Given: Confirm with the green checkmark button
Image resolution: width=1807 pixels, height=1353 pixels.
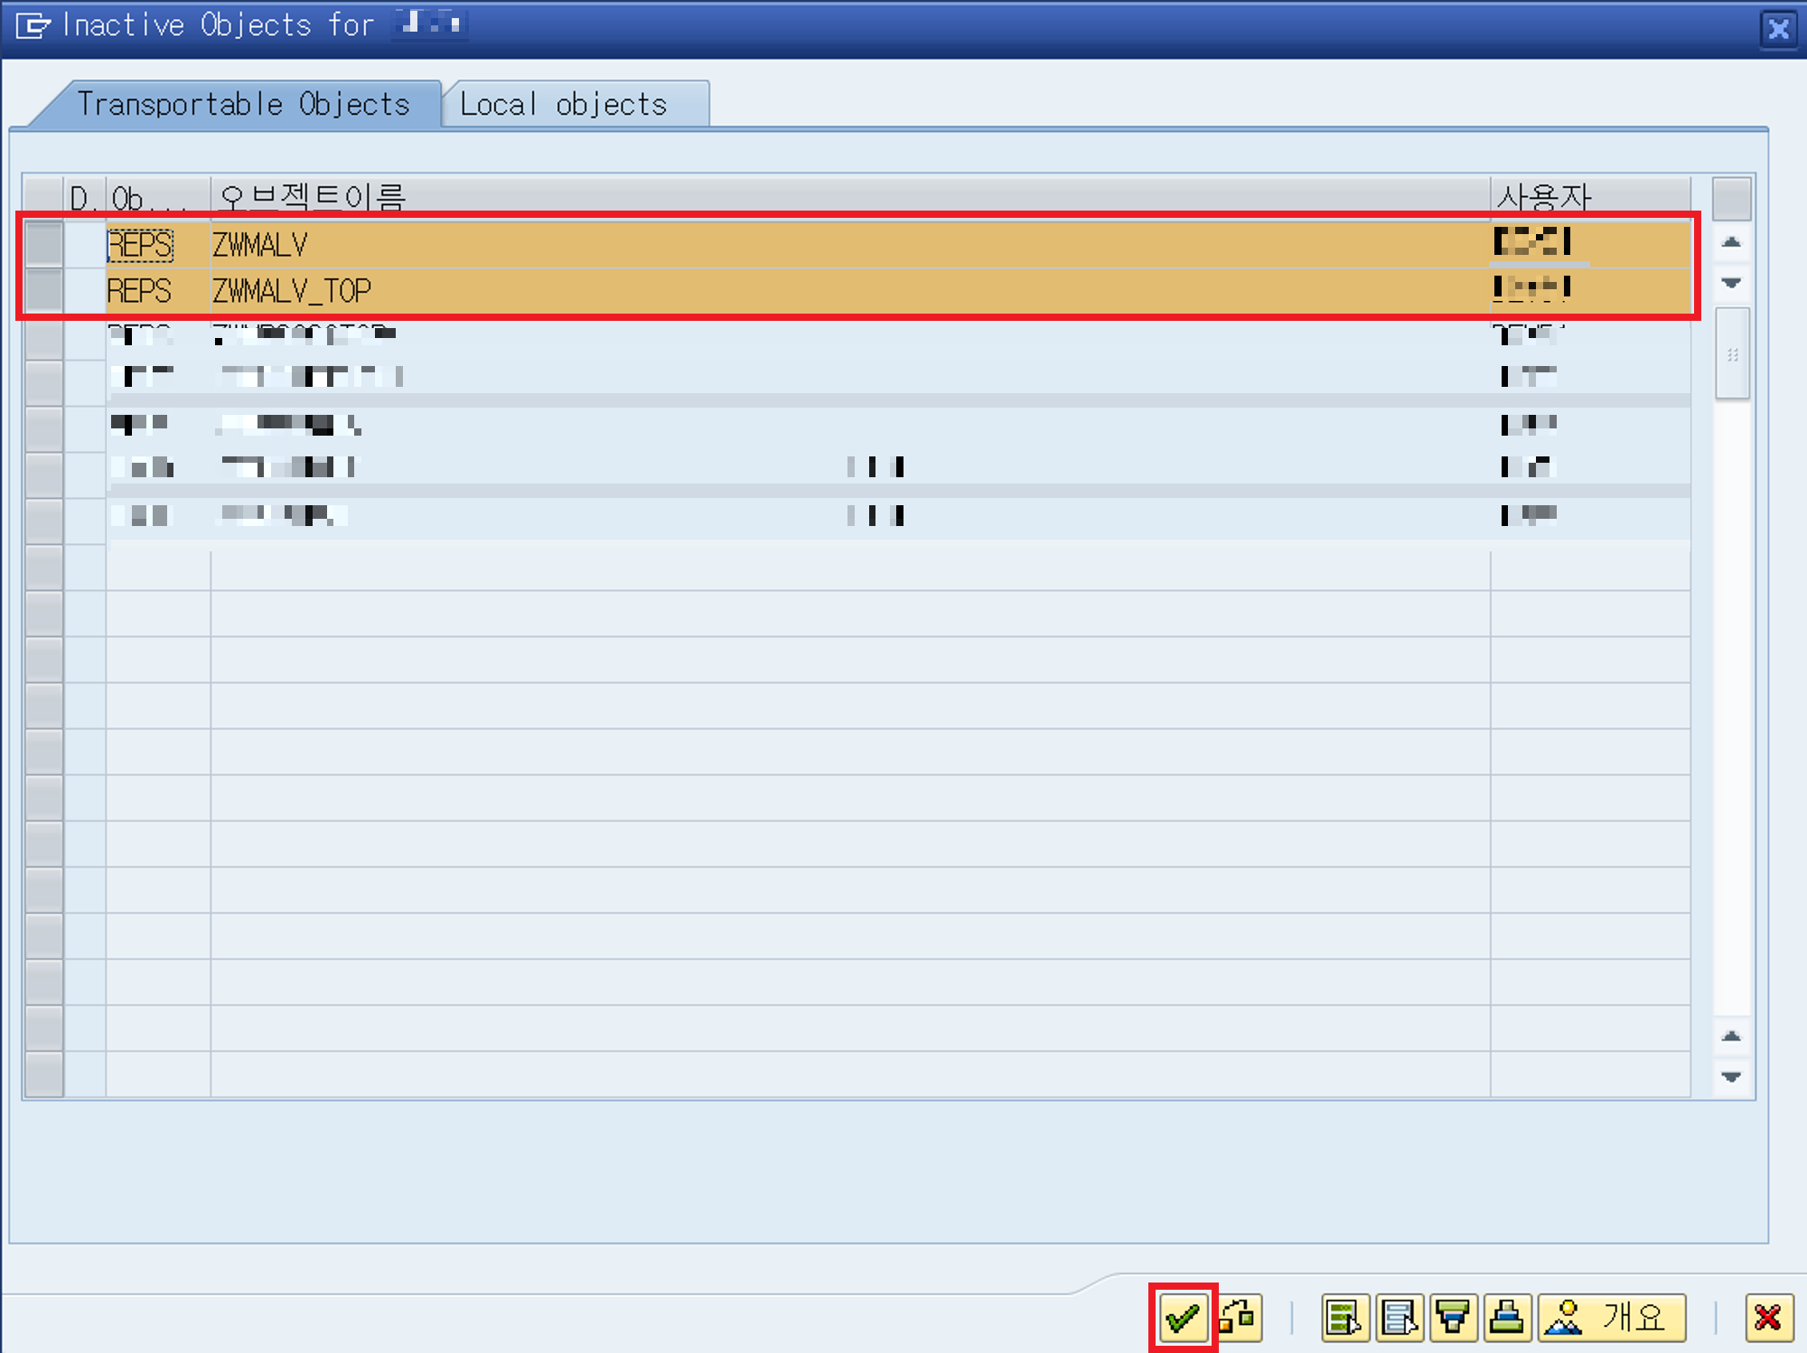Looking at the screenshot, I should point(1182,1318).
